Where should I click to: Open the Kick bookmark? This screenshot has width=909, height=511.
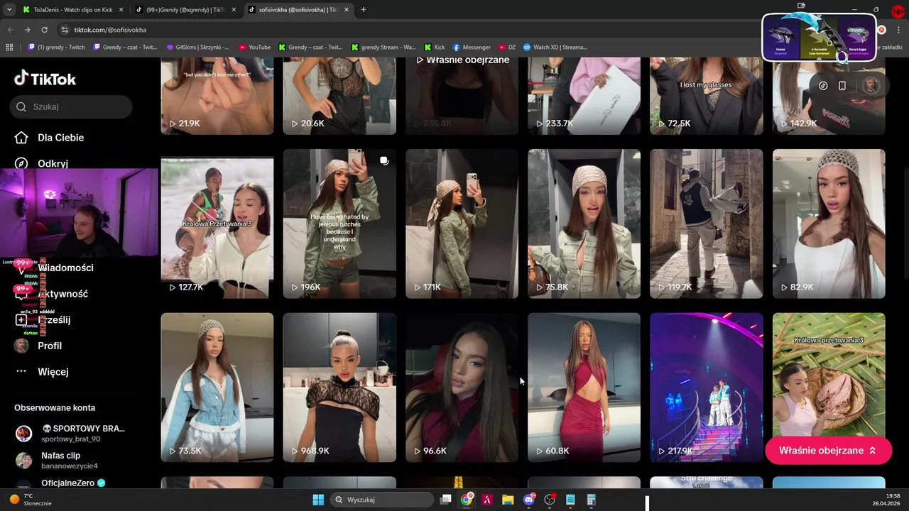[435, 48]
